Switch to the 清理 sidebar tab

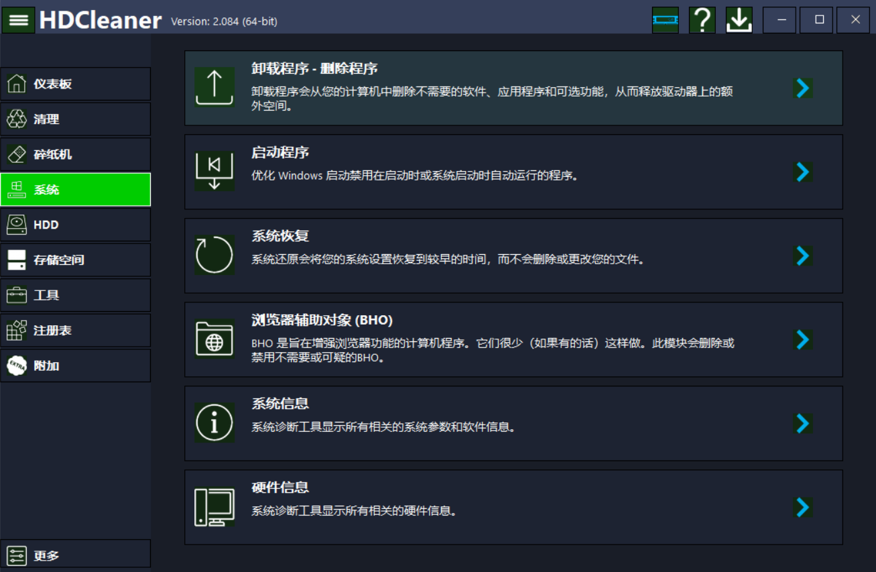[76, 119]
